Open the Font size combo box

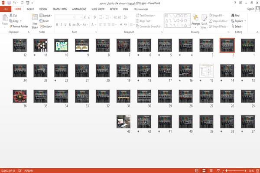point(78,17)
